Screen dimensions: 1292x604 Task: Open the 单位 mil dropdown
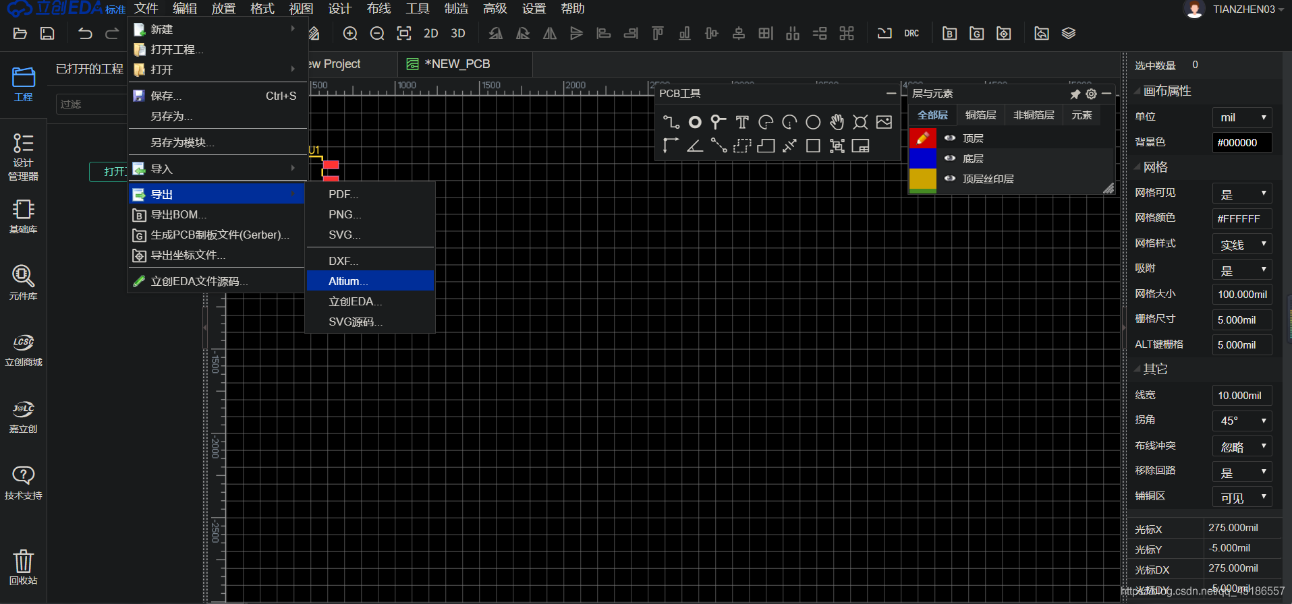pos(1242,117)
